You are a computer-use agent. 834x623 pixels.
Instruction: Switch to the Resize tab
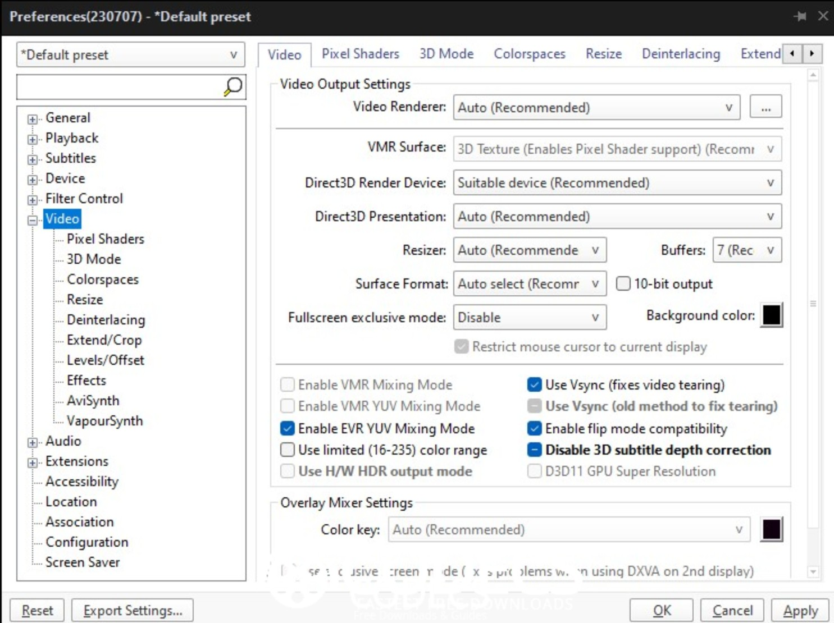pos(604,54)
